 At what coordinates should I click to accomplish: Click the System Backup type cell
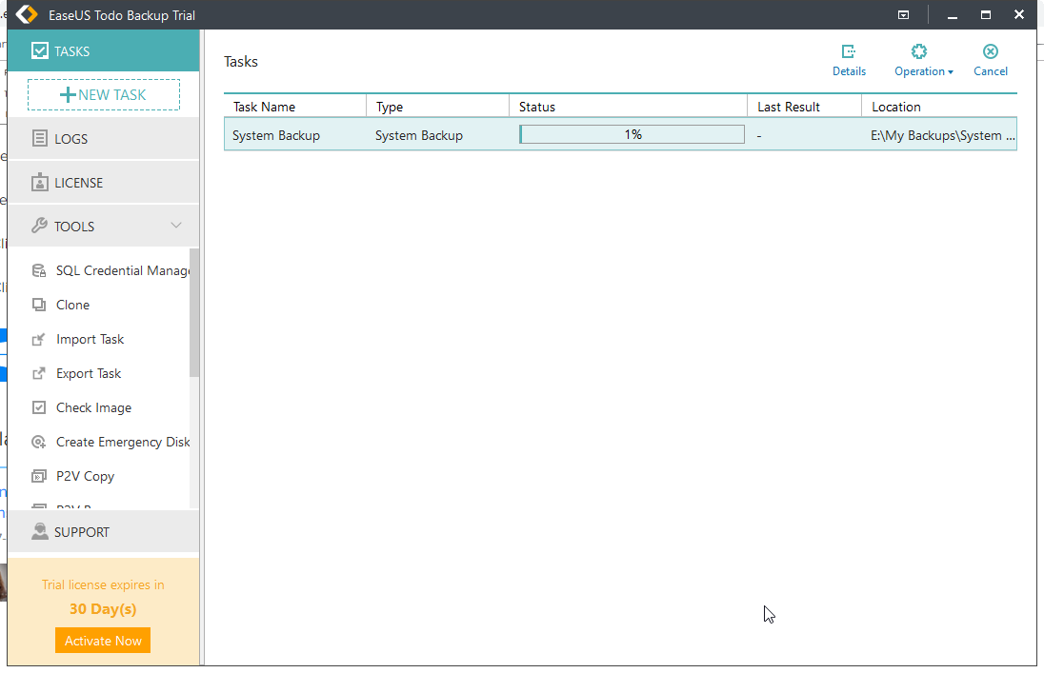click(419, 135)
